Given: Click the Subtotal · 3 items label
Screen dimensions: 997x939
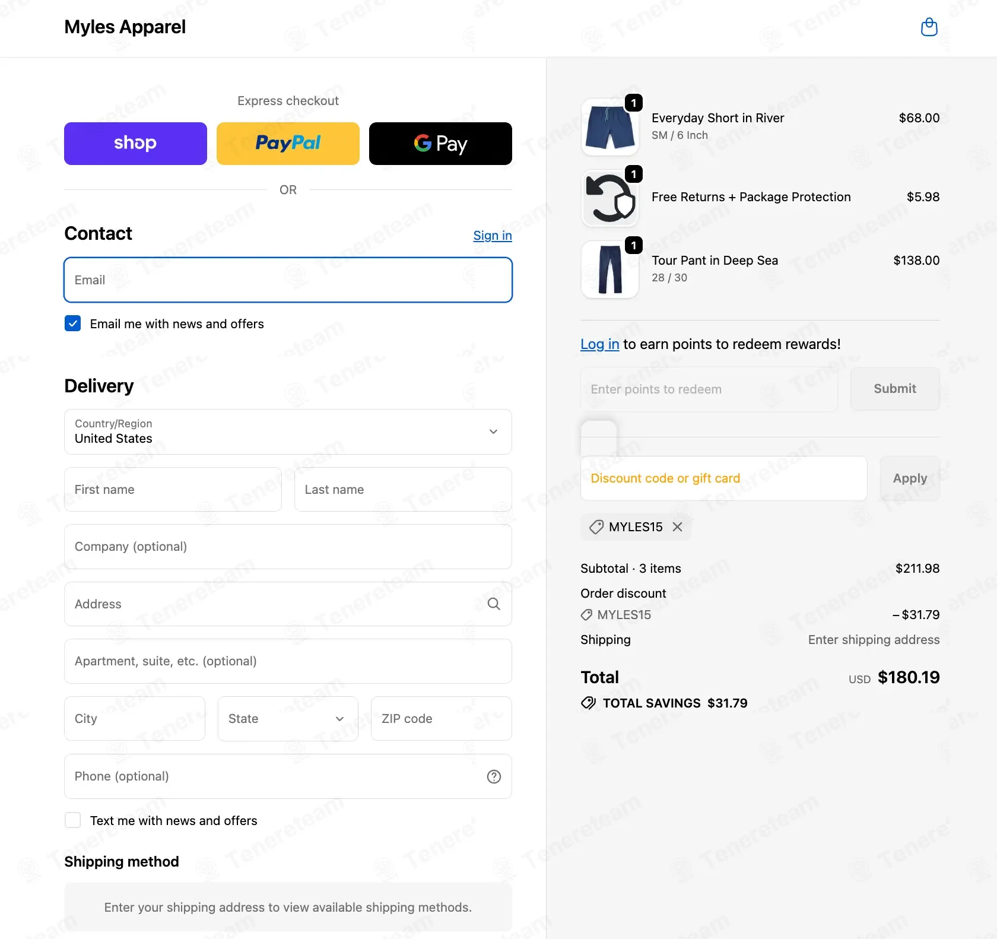Looking at the screenshot, I should (630, 569).
